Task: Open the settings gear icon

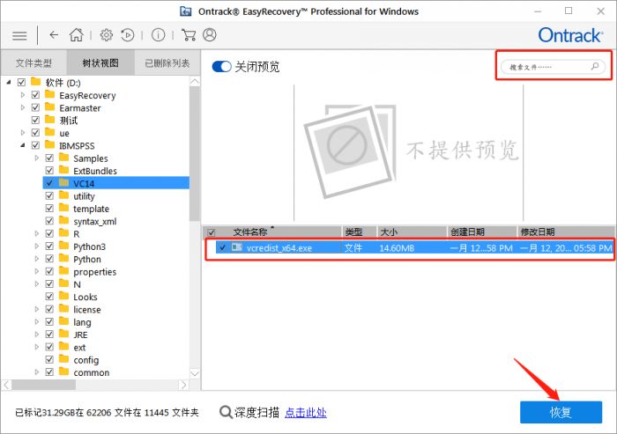Action: [x=107, y=35]
